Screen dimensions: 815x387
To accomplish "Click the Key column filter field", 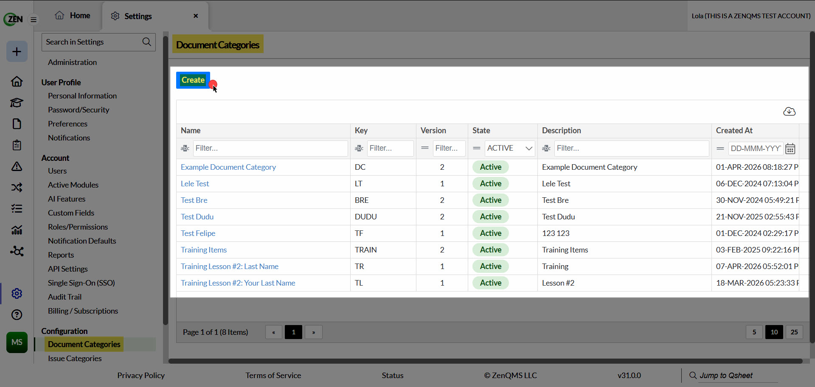I will (x=390, y=149).
